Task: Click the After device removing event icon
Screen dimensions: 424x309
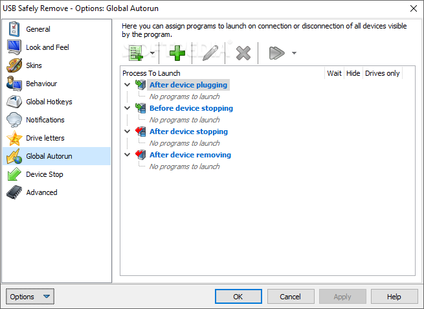Action: pyautogui.click(x=140, y=154)
